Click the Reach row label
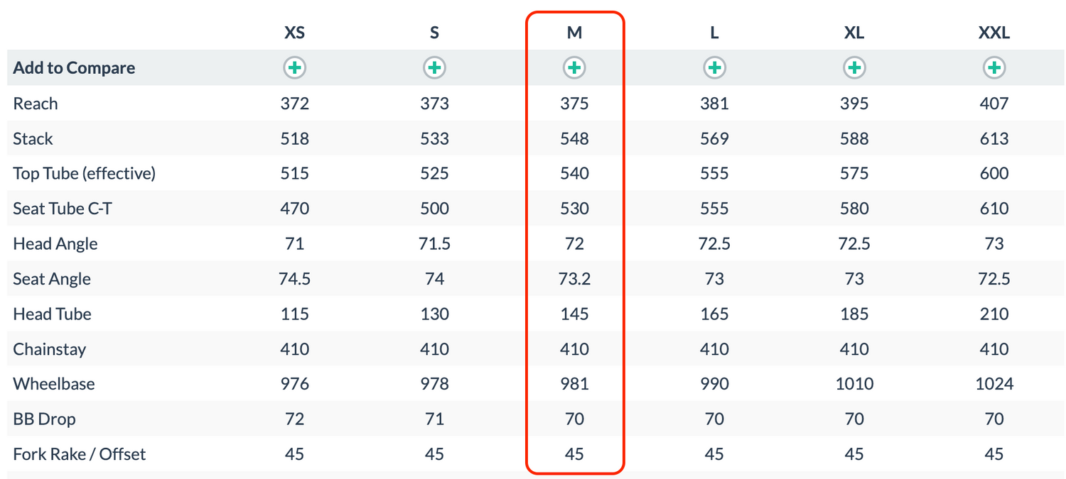Image resolution: width=1066 pixels, height=479 pixels. 36,104
